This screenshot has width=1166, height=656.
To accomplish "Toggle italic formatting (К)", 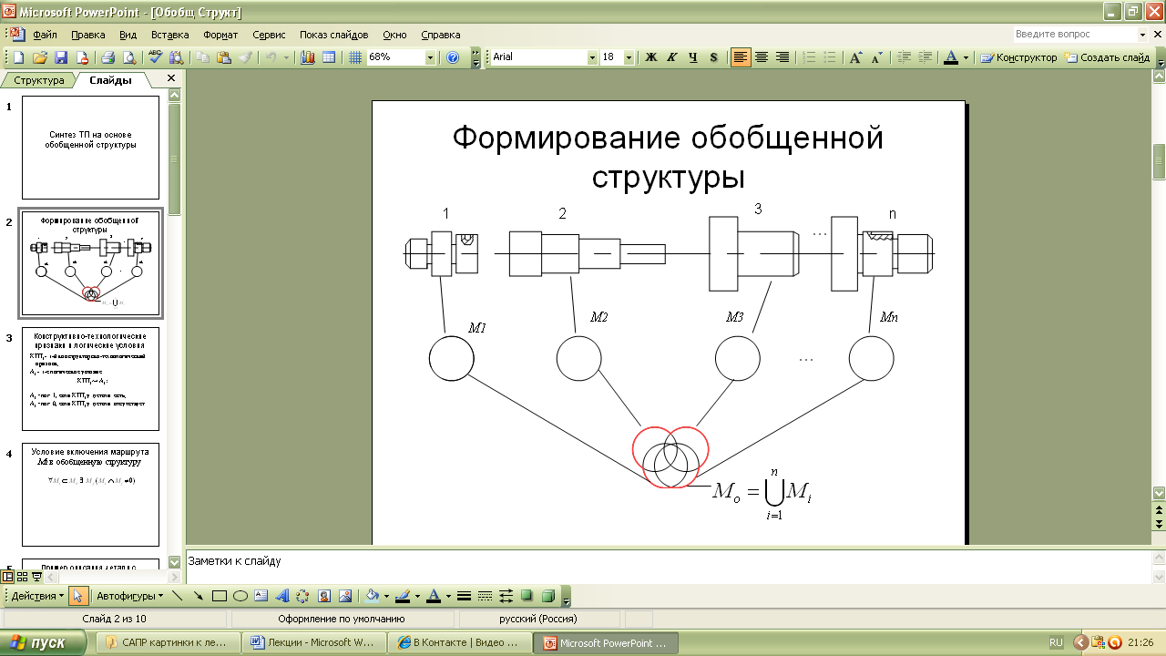I will pos(672,57).
